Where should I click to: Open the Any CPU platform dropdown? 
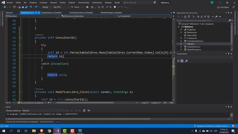tap(61, 7)
